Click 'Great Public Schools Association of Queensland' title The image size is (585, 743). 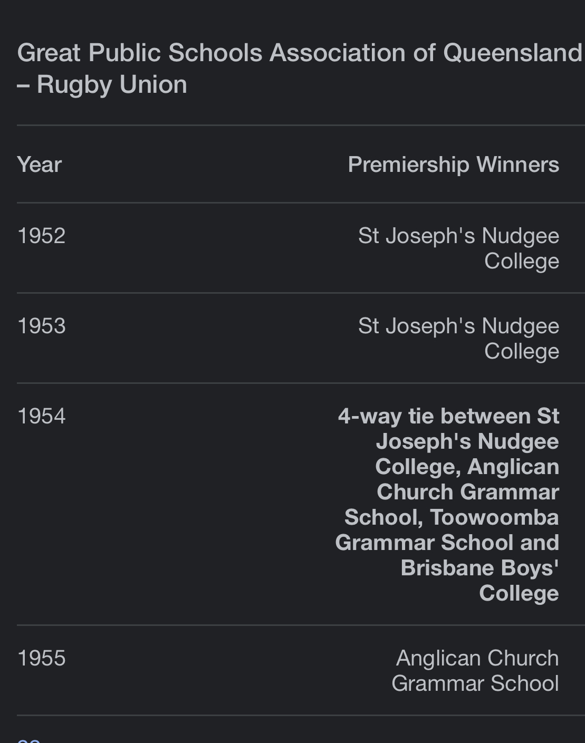point(300,53)
